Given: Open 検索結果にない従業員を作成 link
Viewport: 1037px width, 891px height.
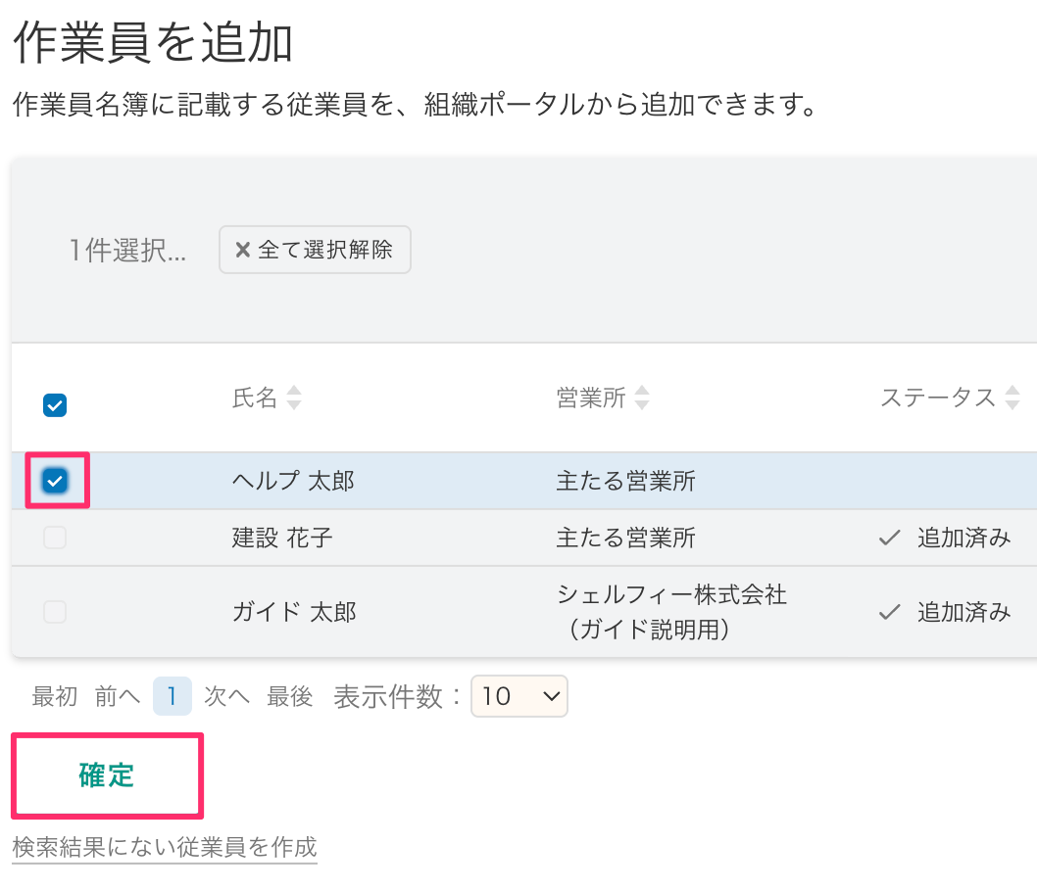Looking at the screenshot, I should pyautogui.click(x=165, y=847).
